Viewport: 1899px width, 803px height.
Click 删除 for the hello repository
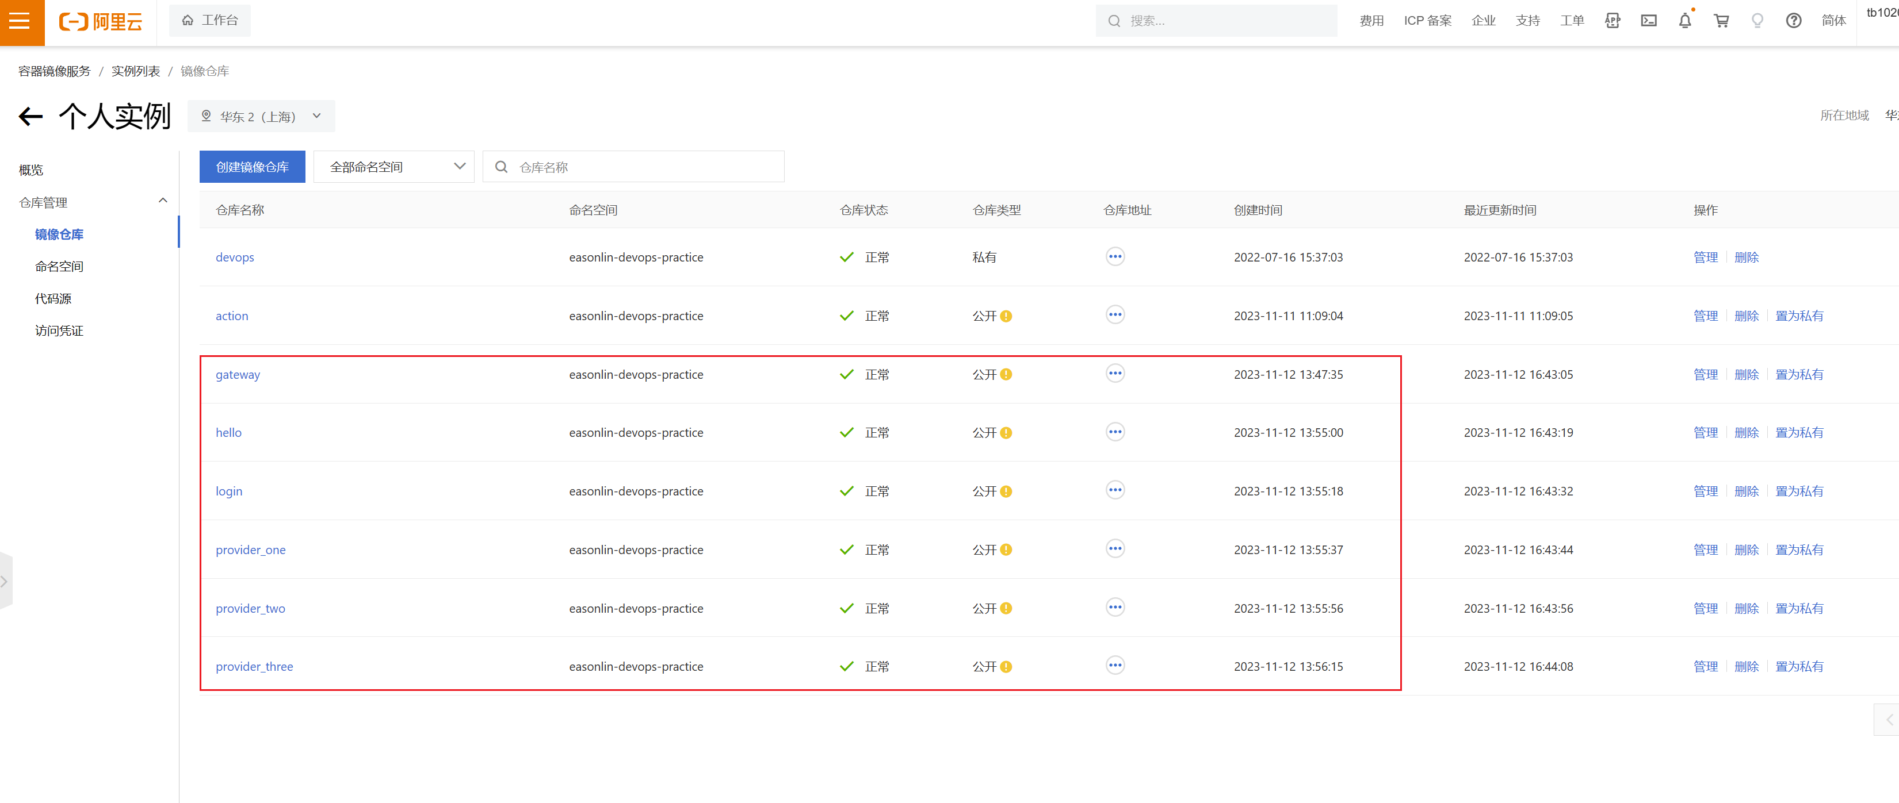point(1745,432)
